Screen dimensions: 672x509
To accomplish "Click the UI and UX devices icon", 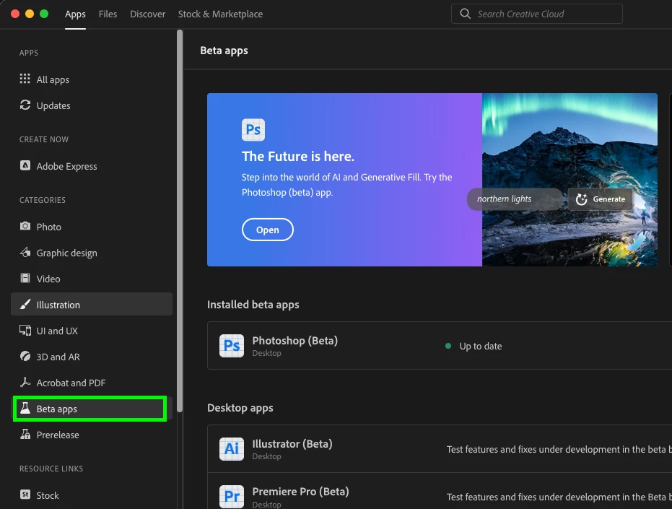I will (x=25, y=330).
